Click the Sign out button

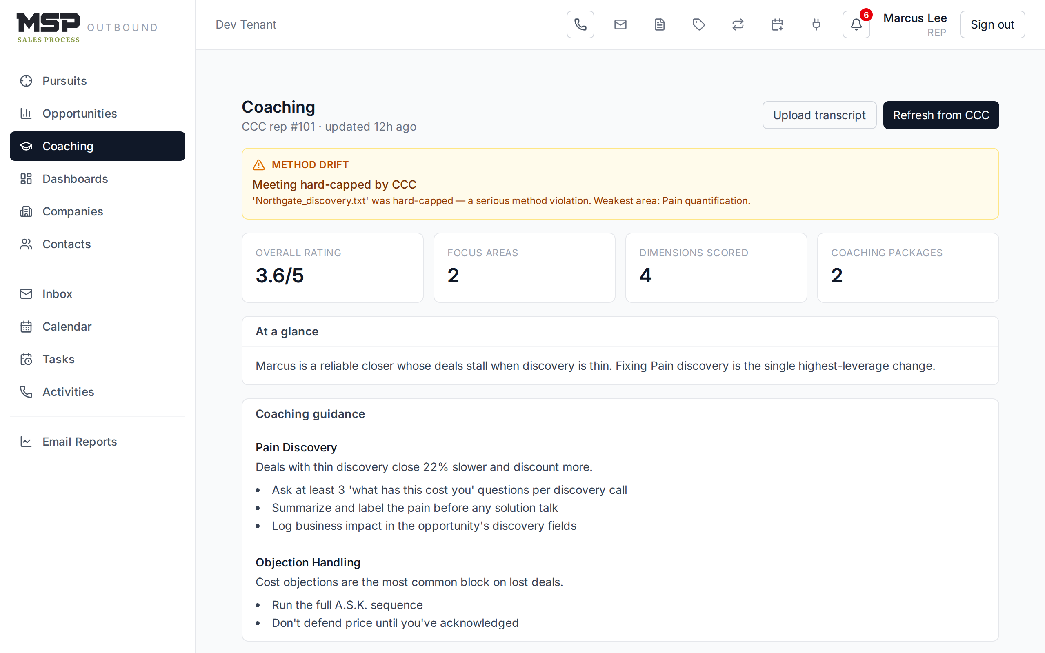click(992, 24)
